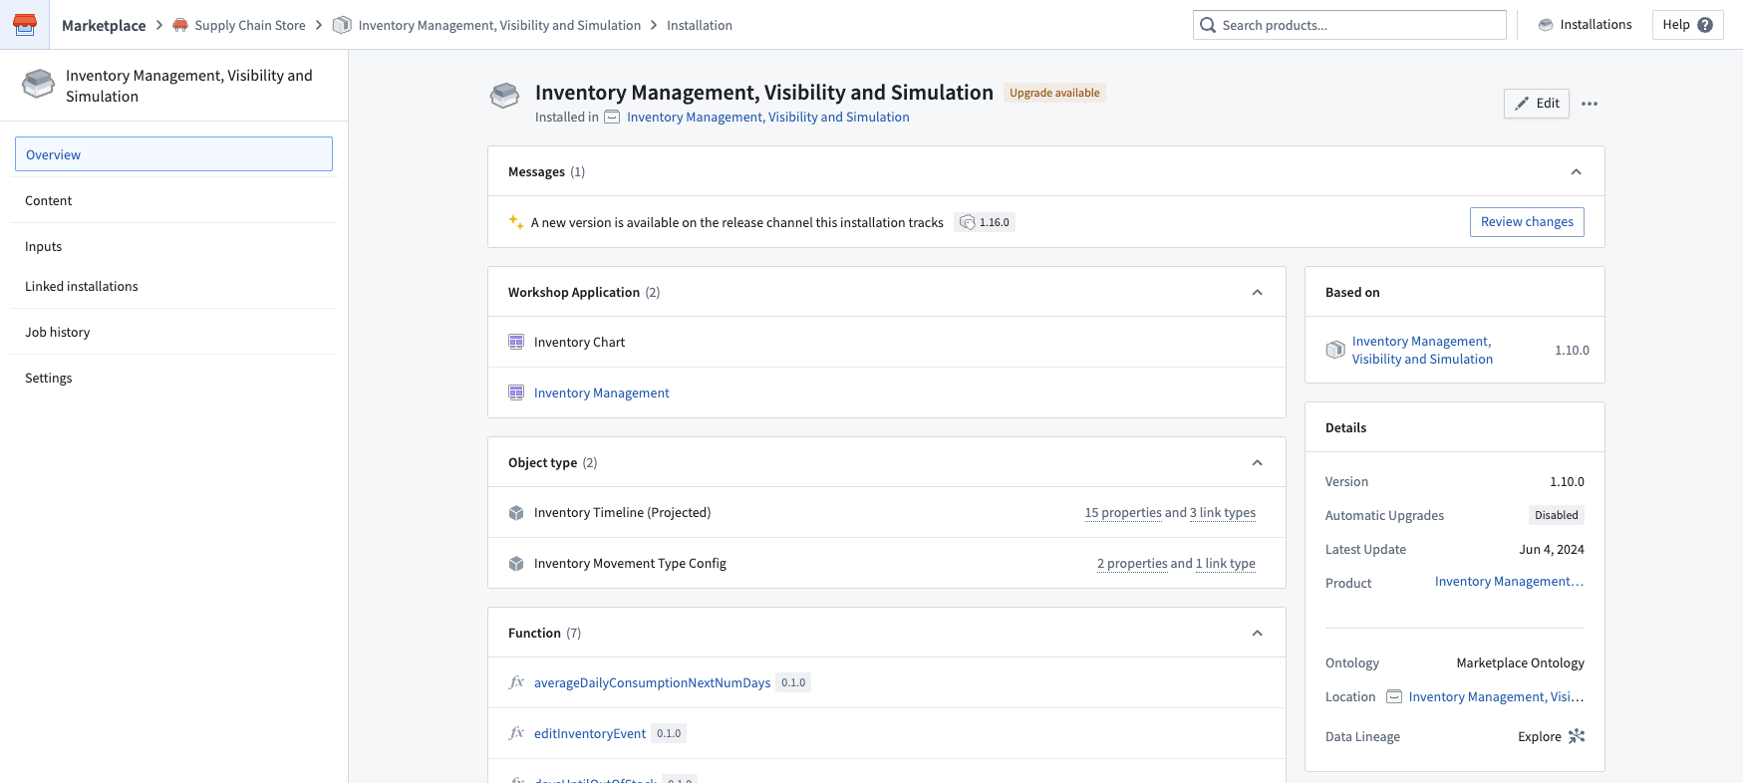Click the Inventory Management product breadcrumb text

[499, 25]
